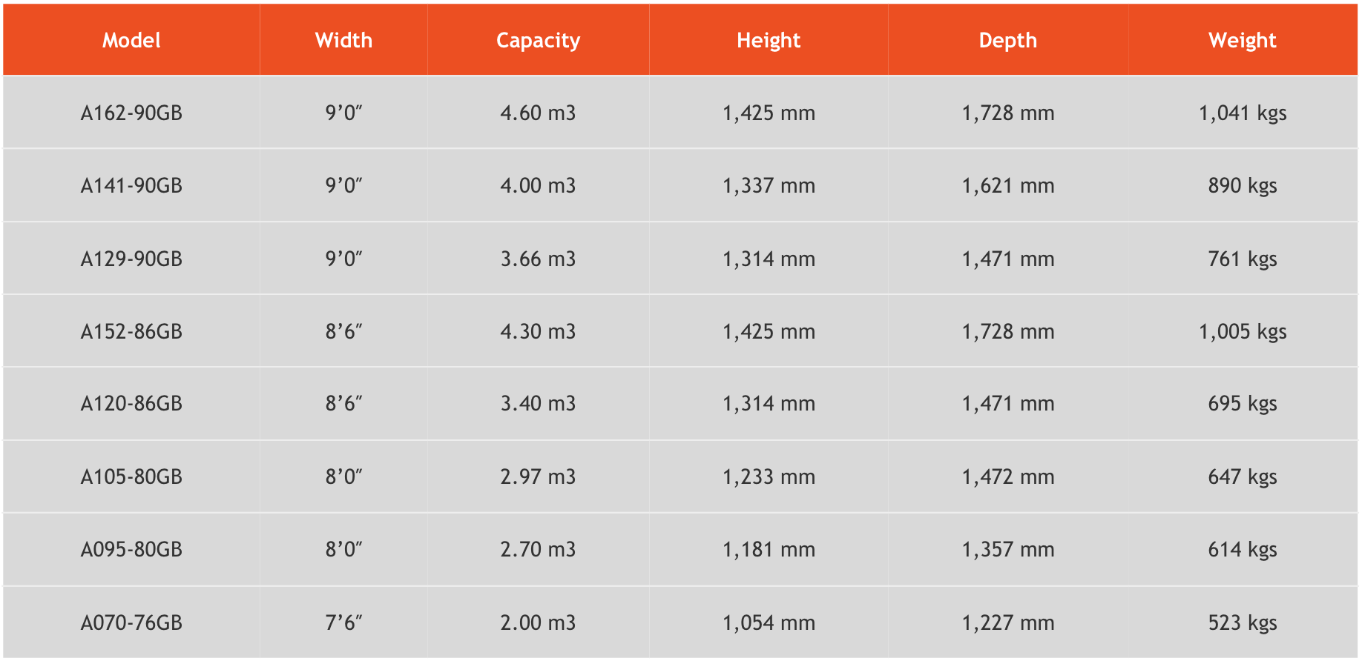Select the 1,041 kgs weight cell
The image size is (1362, 661).
coord(1242,113)
